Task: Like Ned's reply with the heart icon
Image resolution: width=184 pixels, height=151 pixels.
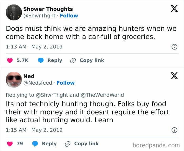Action: coord(10,144)
